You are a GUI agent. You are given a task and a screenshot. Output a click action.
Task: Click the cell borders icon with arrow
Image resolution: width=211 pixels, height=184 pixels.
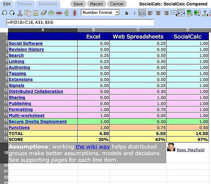click(174, 13)
